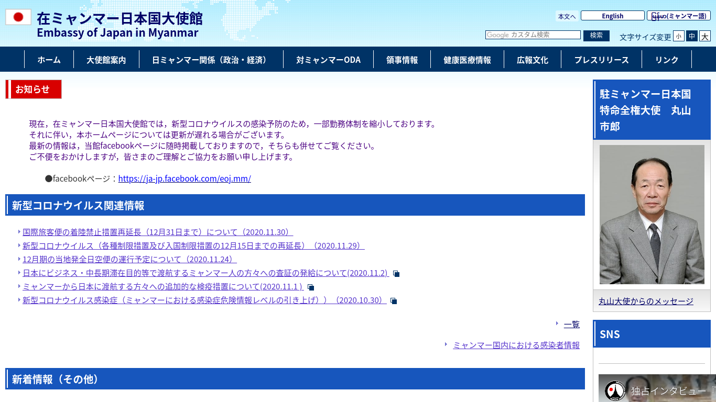Open the プレスリリース menu
716x402 pixels.
(x=601, y=60)
